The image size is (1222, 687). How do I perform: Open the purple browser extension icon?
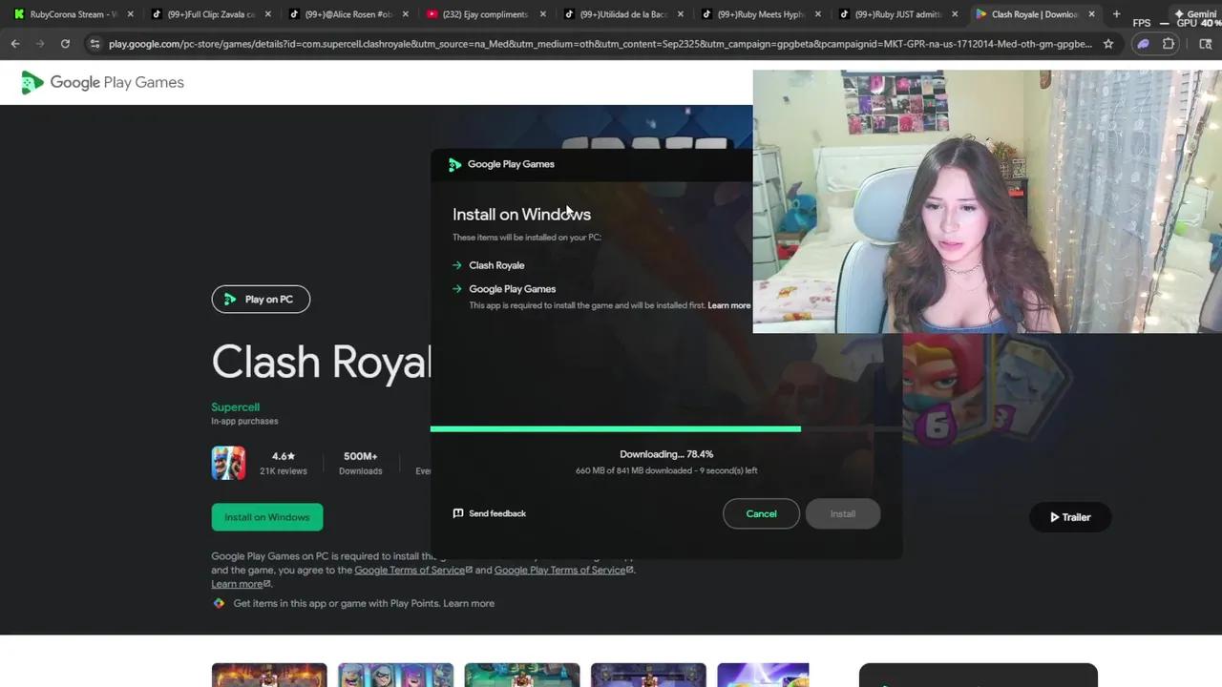pos(1144,44)
